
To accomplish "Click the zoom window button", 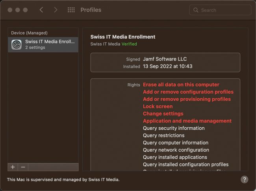I will (25, 10).
